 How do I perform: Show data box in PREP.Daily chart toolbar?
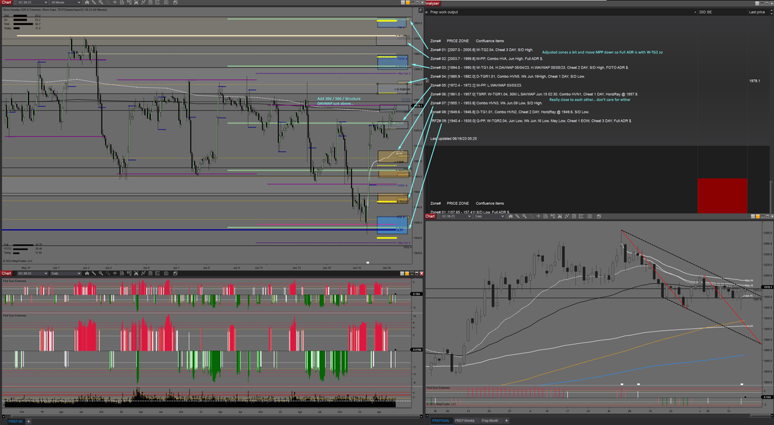545,216
